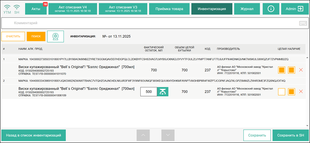Check empty 'Целая' checkbox in second row
The width and height of the screenshot is (310, 143).
(282, 91)
